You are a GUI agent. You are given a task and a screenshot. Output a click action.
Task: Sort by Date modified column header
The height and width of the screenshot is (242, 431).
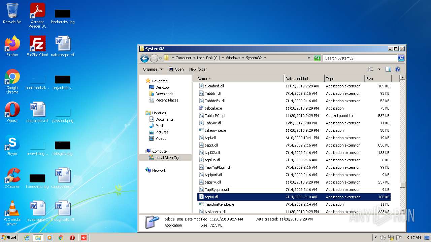(304, 79)
